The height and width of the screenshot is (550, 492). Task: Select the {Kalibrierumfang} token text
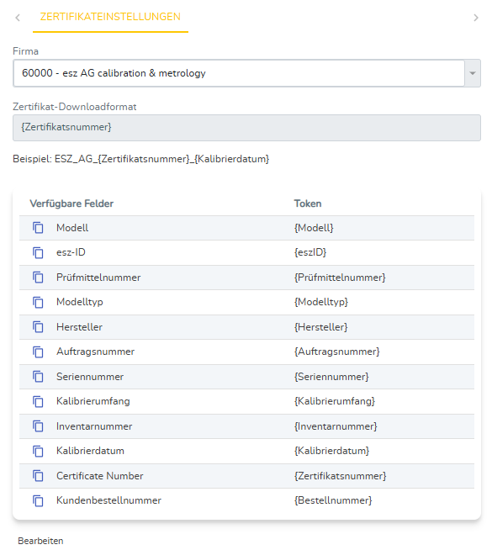[x=334, y=401]
